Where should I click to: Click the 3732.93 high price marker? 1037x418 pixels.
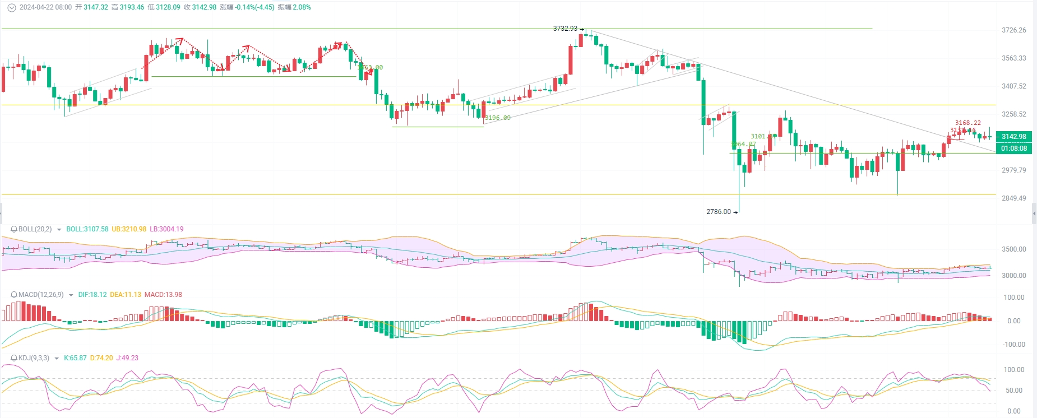(x=565, y=29)
